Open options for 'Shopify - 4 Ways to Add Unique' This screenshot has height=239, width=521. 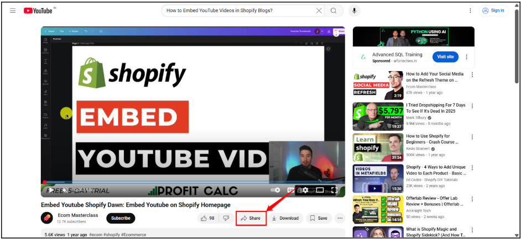[x=472, y=168]
